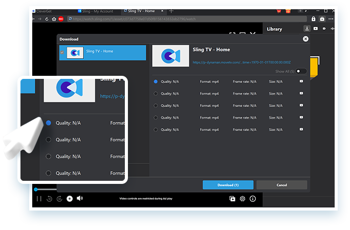350x230 pixels.
Task: Click "Frame rate: N/A" in the third row
Action: pos(245,106)
